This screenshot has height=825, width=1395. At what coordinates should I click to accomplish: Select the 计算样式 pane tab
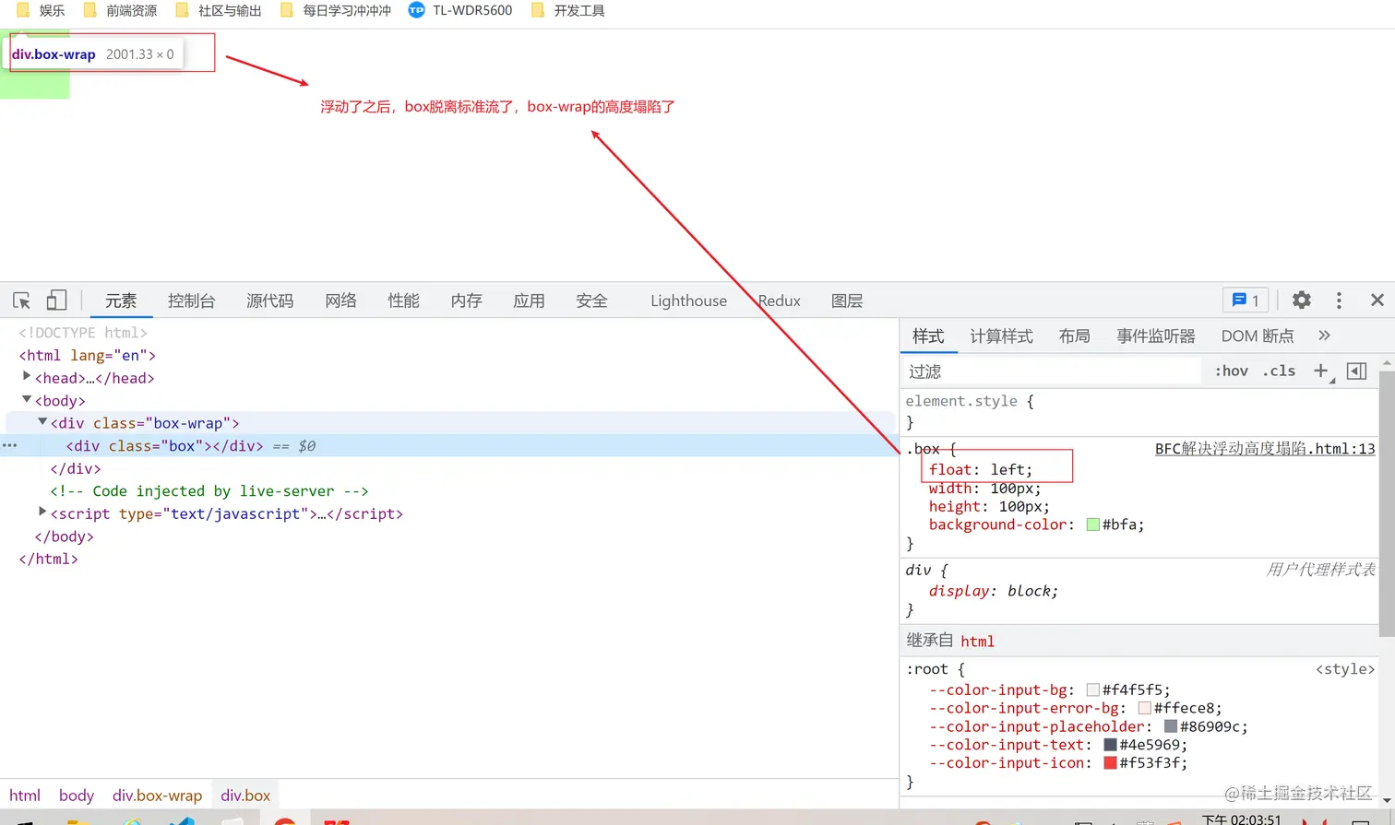click(x=1001, y=336)
